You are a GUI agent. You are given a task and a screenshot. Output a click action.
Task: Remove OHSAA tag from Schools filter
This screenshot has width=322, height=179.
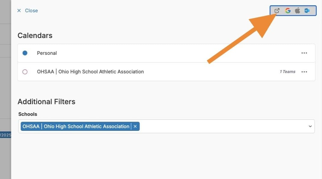click(x=135, y=127)
